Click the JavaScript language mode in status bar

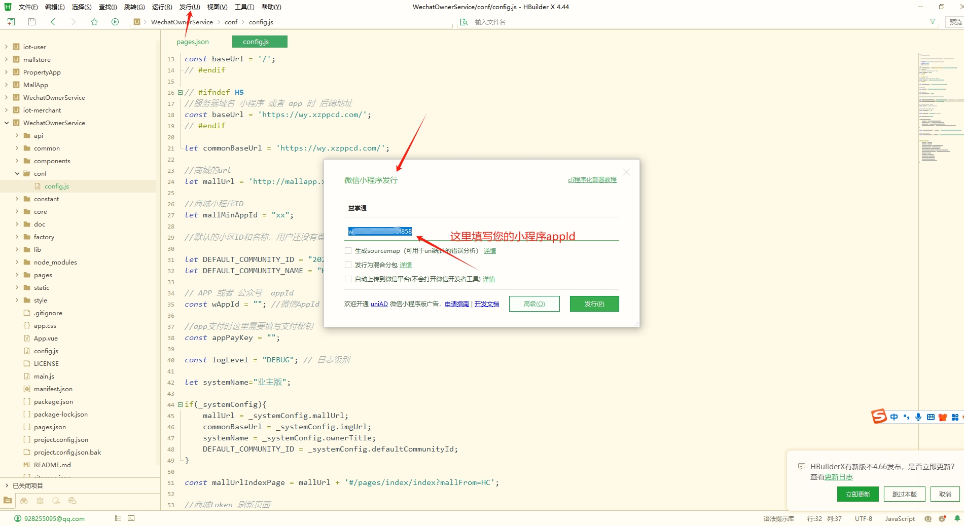coord(900,518)
